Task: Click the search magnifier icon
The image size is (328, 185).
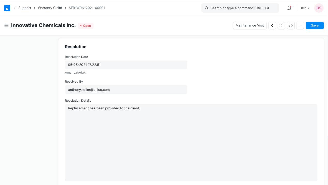Action: pos(207,8)
